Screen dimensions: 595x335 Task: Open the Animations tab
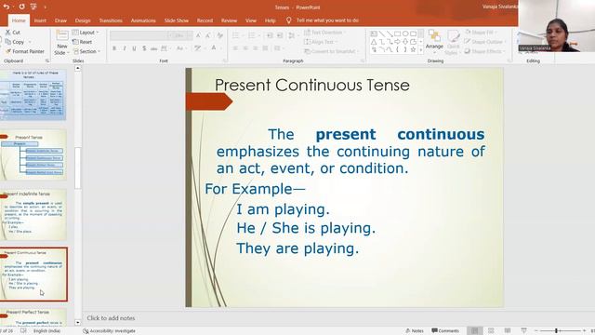point(143,20)
